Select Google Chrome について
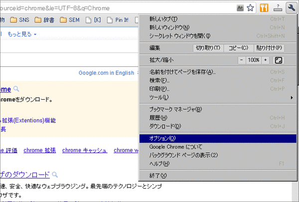The image size is (299, 202). [218, 147]
